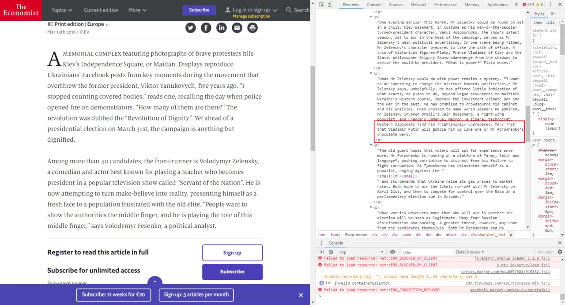Image resolution: width=565 pixels, height=305 pixels.
Task: Select the body breadcrumb
Action: click(335, 235)
